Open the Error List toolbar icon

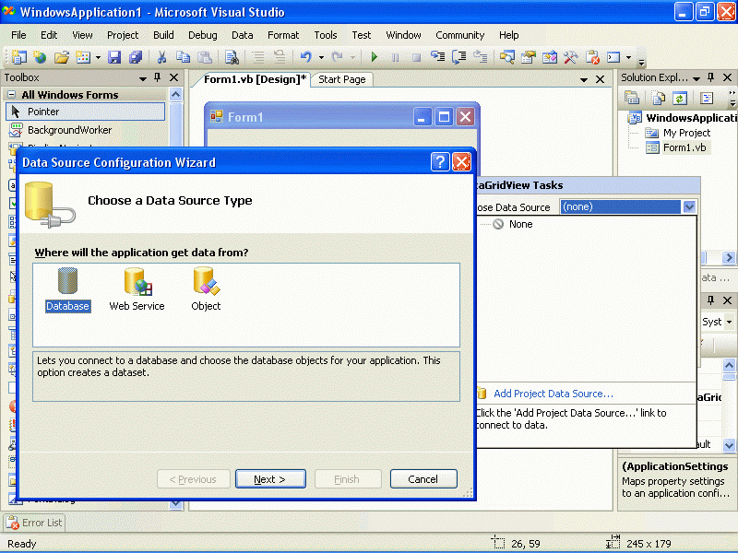tap(592, 57)
